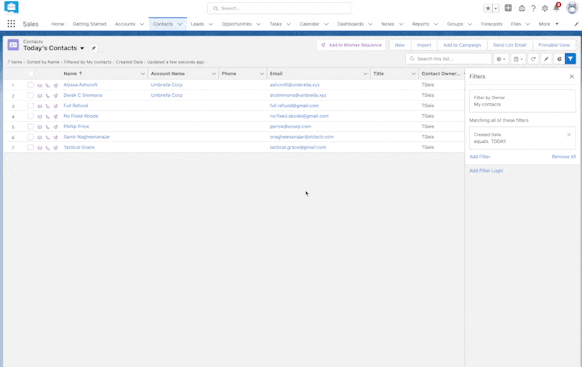This screenshot has height=367, width=582.
Task: Open the global actions plus icon
Action: pyautogui.click(x=508, y=8)
